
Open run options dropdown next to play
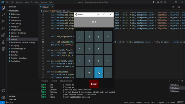click(x=175, y=7)
